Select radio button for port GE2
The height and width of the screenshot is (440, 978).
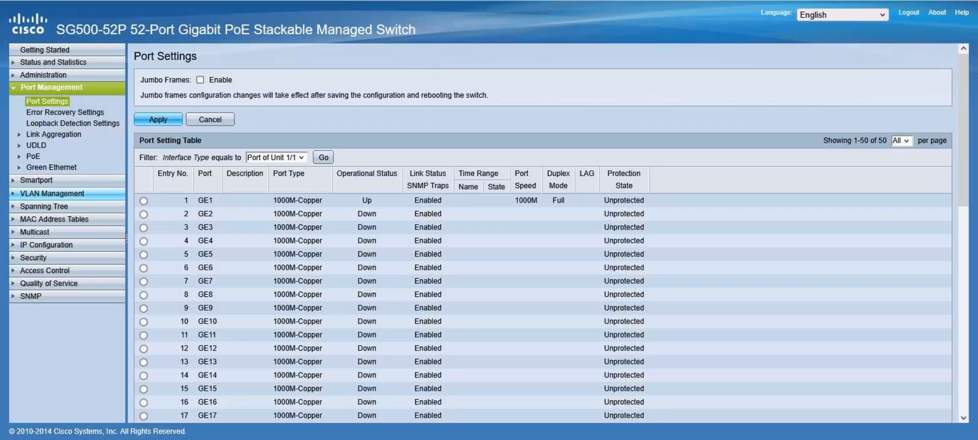point(143,214)
